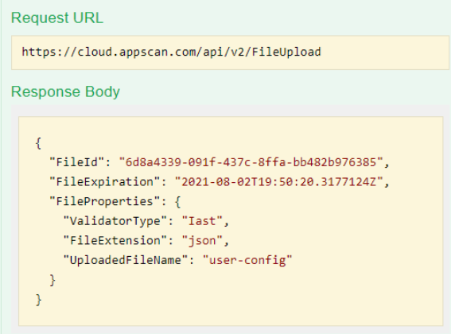Click the "FileExpiration" key
The width and height of the screenshot is (451, 334).
pyautogui.click(x=104, y=182)
